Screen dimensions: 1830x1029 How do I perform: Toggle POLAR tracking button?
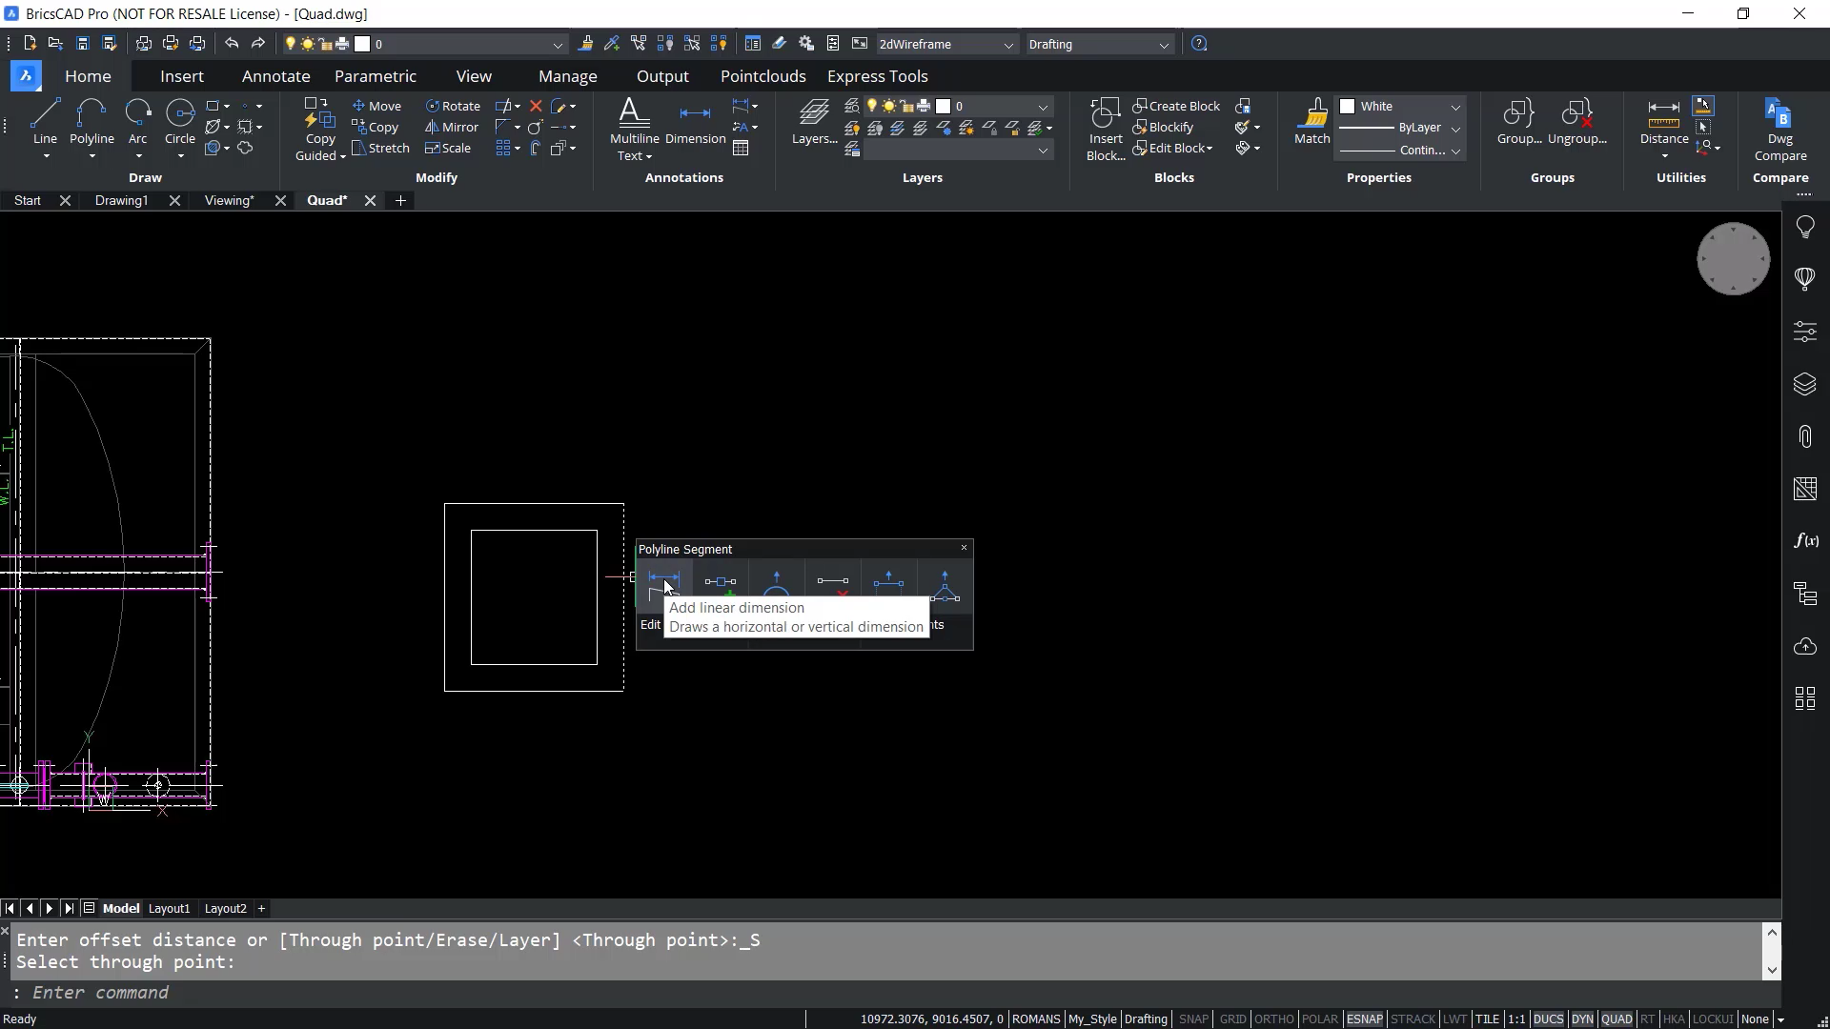[x=1318, y=1018]
